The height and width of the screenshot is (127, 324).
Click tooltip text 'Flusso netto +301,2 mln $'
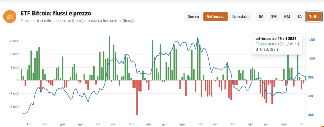pos(277,44)
